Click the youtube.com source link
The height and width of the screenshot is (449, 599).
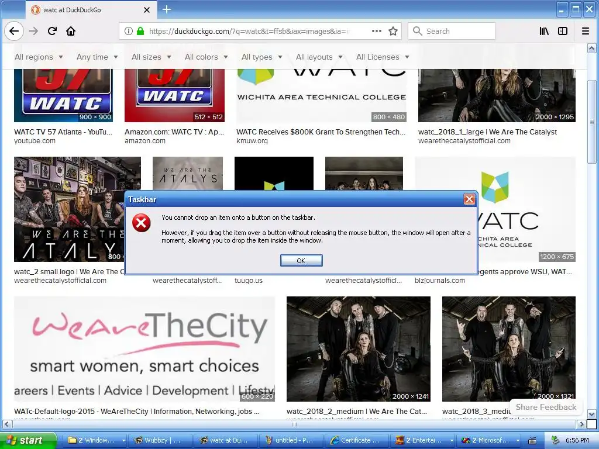pyautogui.click(x=35, y=141)
